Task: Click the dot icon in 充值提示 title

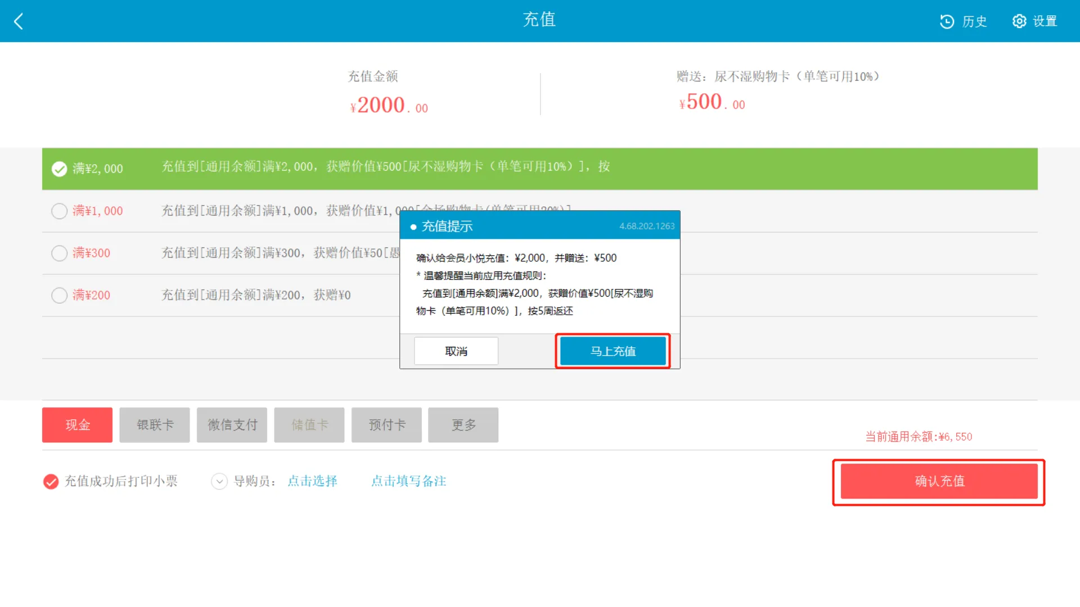Action: pos(413,227)
